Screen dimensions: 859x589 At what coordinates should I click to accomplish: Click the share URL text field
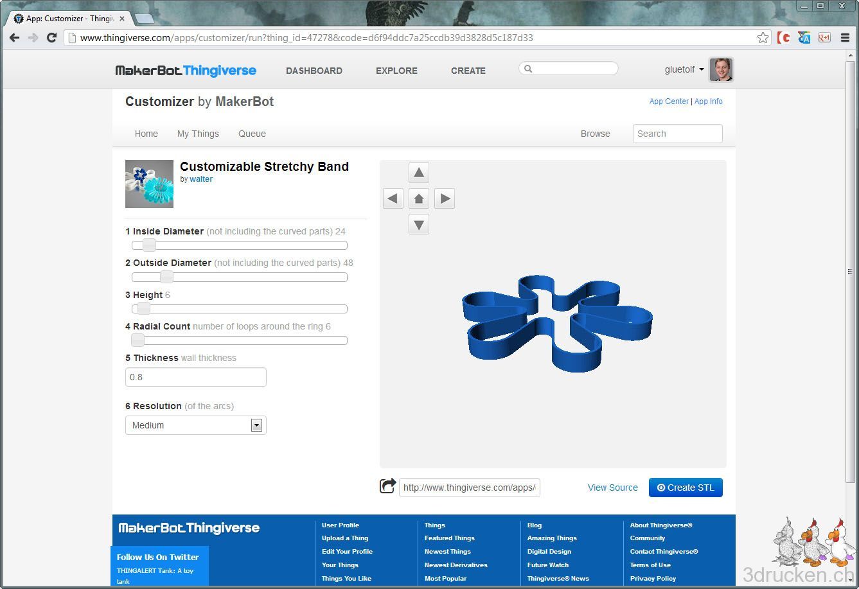click(x=469, y=488)
